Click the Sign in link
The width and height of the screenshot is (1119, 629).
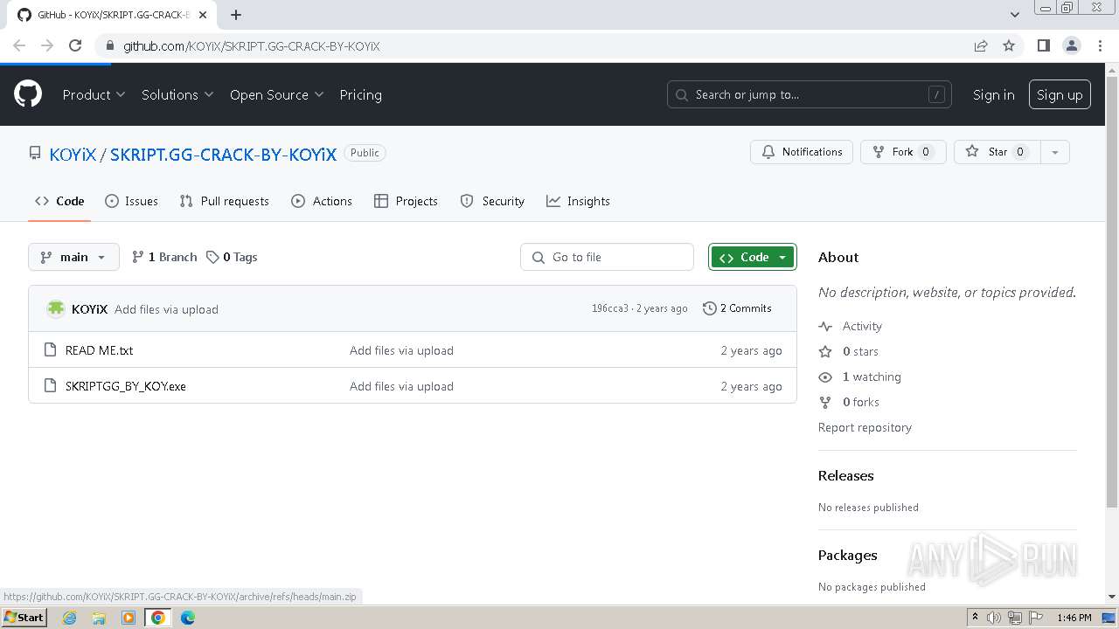(994, 94)
